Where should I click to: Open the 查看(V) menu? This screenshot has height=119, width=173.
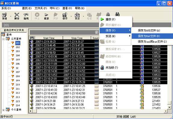tap(67, 8)
